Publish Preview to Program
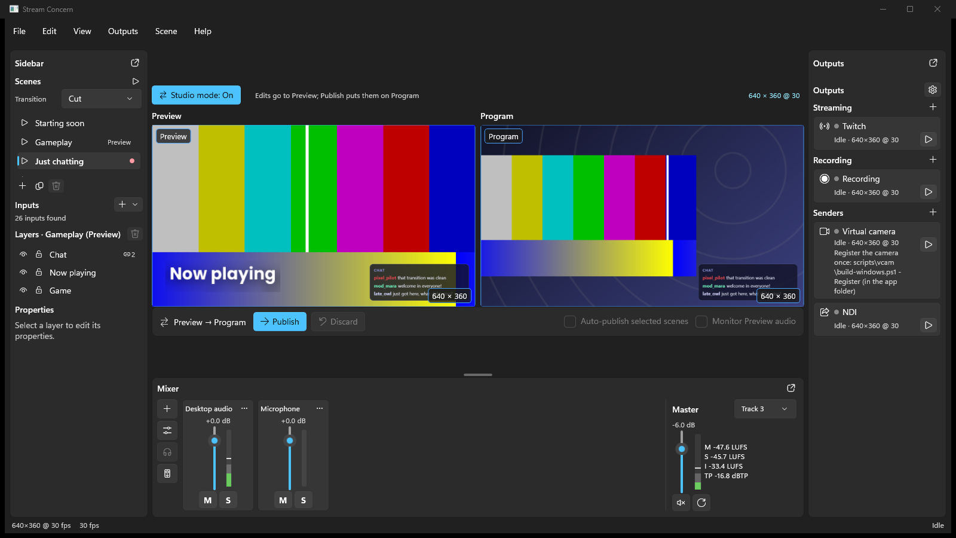 280,322
